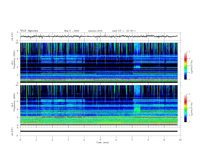Click the ch.3 flat black trace
The height and width of the screenshot is (157, 203).
click(99, 131)
